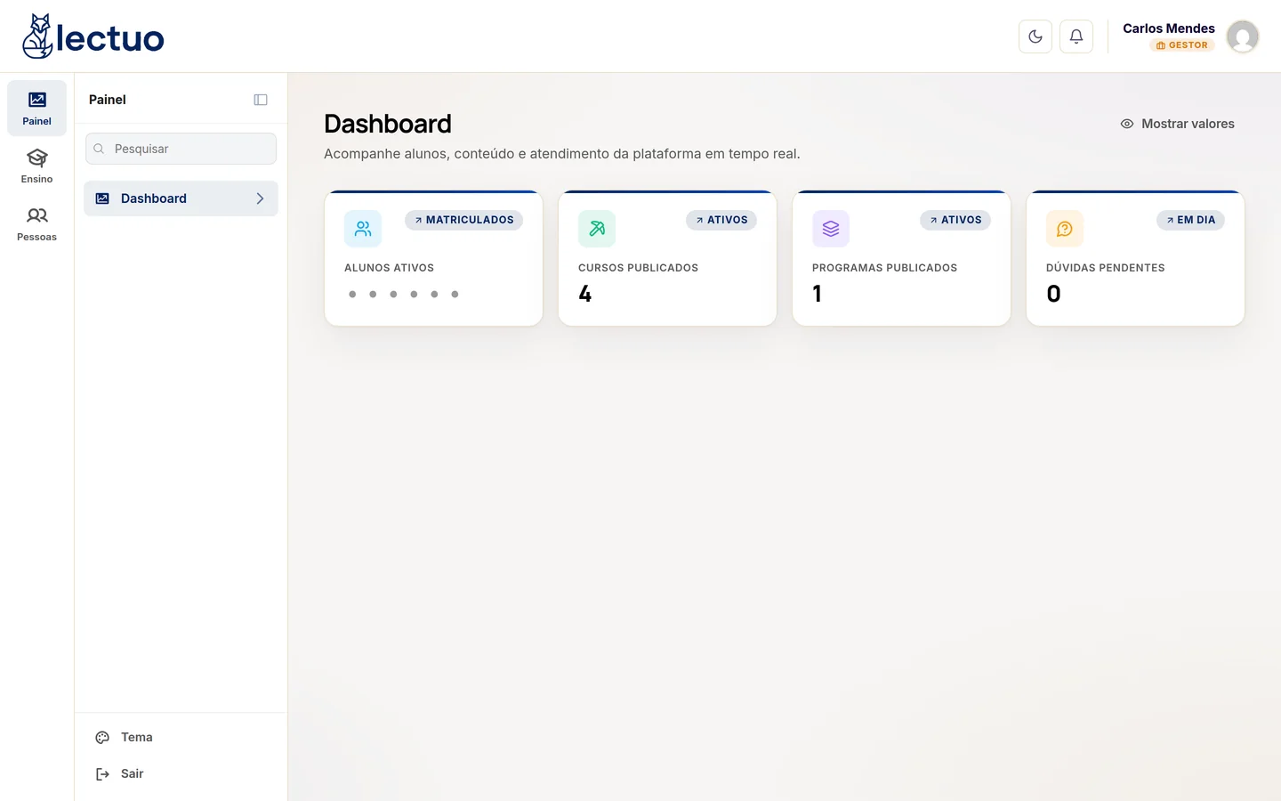1281x801 pixels.
Task: Open the notifications bell
Action: (1076, 36)
